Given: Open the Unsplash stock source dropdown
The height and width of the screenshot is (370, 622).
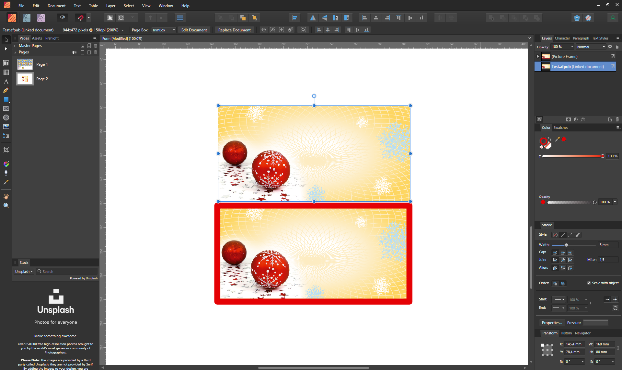Looking at the screenshot, I should tap(24, 272).
